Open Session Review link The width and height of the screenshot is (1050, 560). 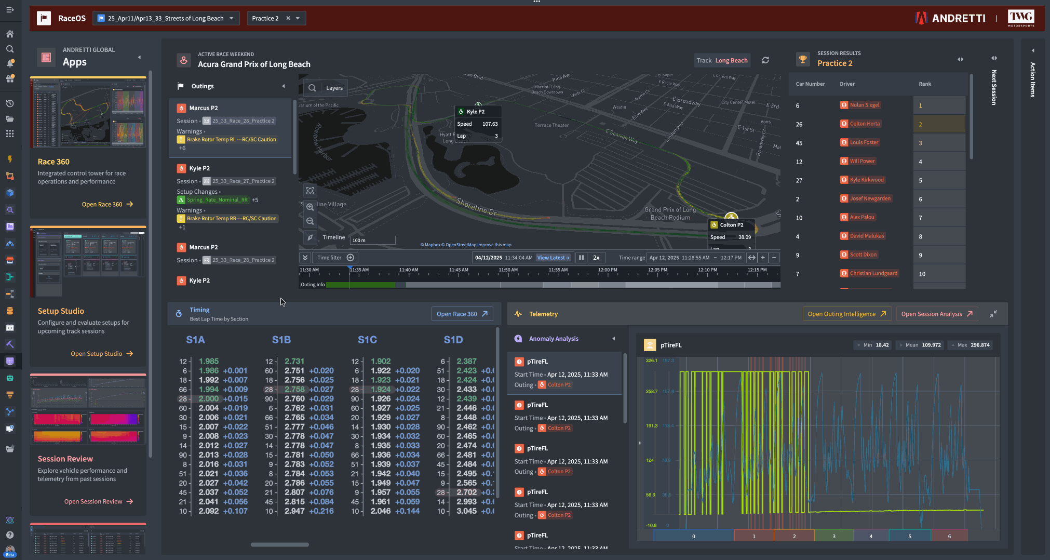click(x=99, y=501)
